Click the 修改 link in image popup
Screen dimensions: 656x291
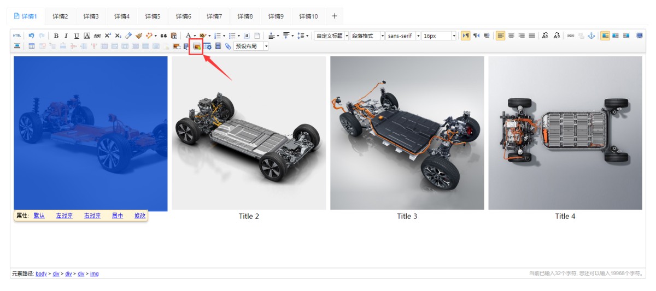(140, 216)
